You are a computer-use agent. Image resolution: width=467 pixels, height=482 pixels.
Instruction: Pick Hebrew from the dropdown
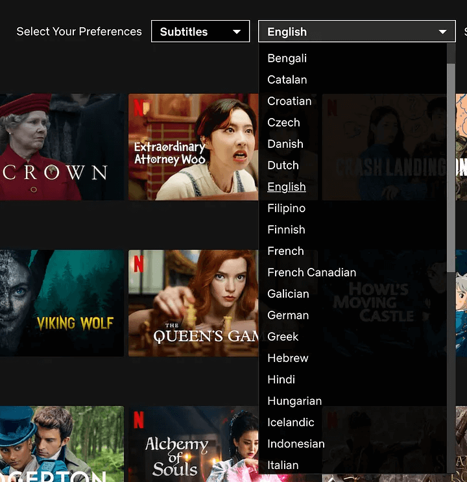(288, 358)
